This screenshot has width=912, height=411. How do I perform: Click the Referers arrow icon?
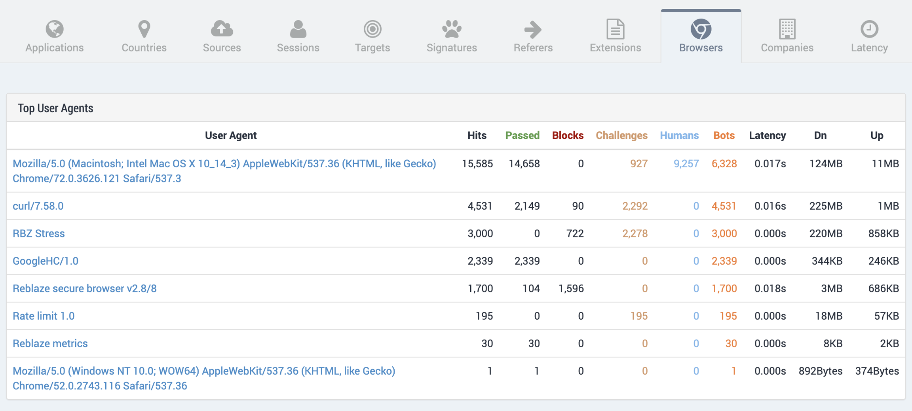[533, 29]
